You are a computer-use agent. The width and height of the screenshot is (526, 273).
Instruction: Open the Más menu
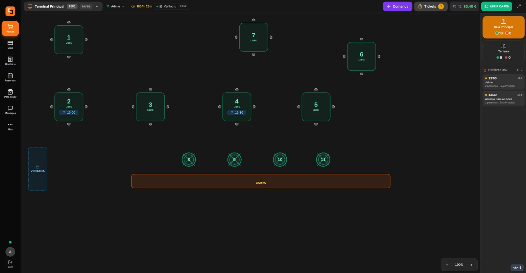pos(10,126)
